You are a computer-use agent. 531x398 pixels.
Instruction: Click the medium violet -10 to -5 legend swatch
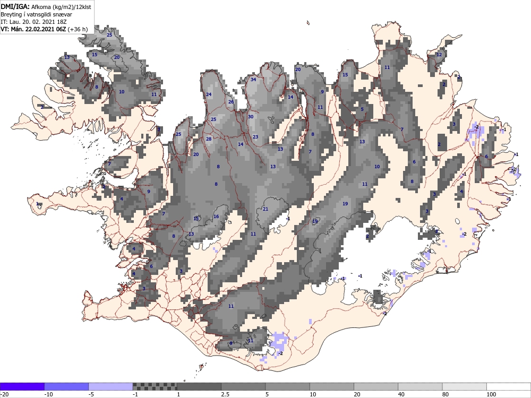click(x=66, y=386)
